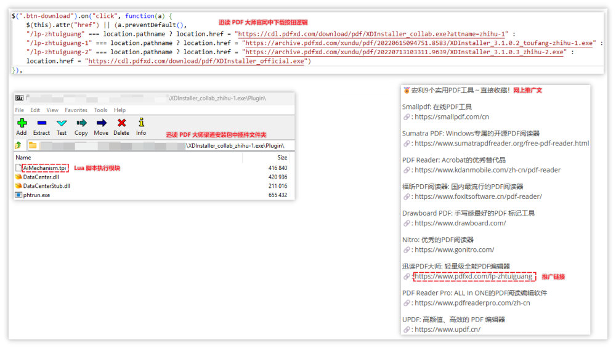Open the gonitro.com link
This screenshot has height=348, width=616.
coord(454,250)
